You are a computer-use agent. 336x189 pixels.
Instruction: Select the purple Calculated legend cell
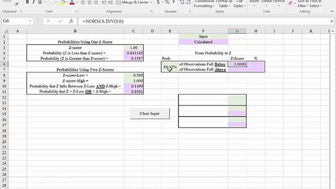tap(203, 42)
